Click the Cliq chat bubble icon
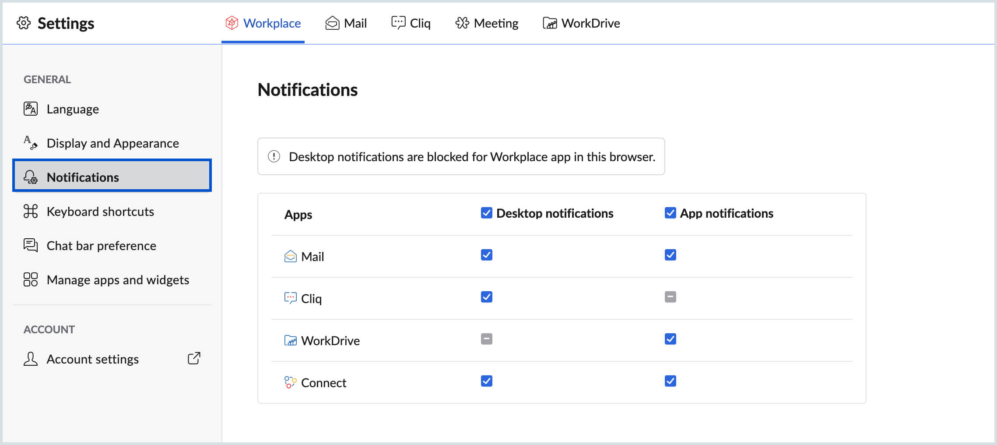This screenshot has width=997, height=445. point(398,23)
